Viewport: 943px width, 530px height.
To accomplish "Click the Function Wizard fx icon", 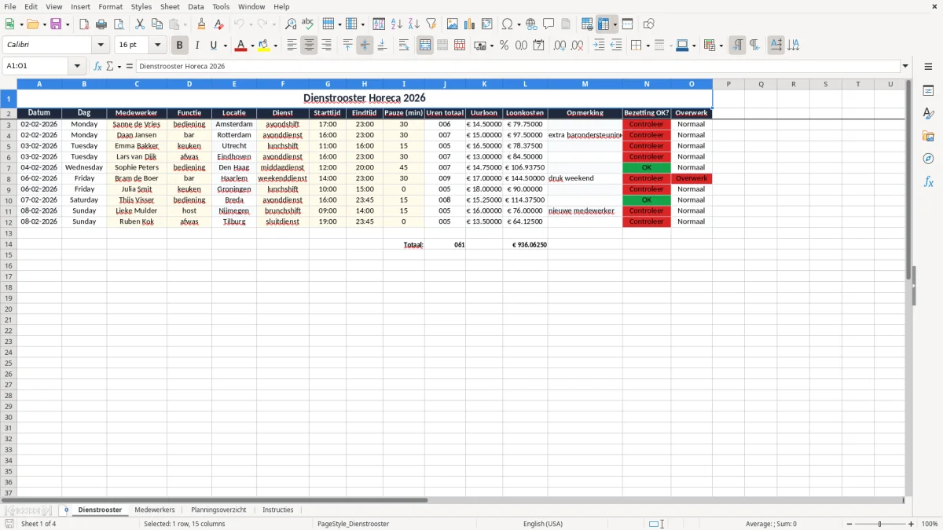I will 97,67.
